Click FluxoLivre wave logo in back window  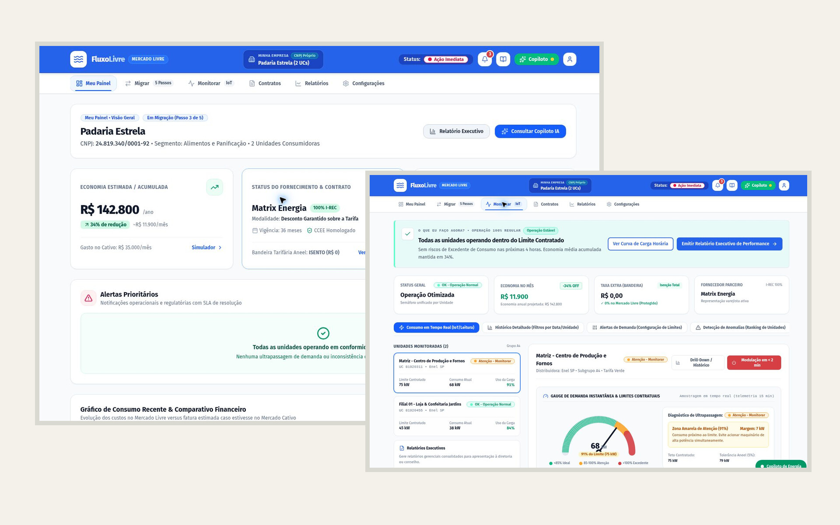(x=78, y=59)
